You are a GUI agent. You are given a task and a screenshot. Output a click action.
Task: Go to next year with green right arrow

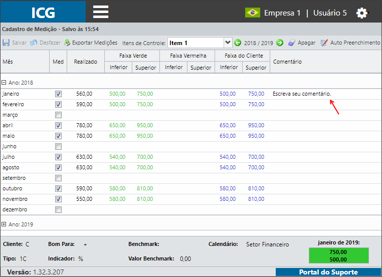[x=280, y=43]
